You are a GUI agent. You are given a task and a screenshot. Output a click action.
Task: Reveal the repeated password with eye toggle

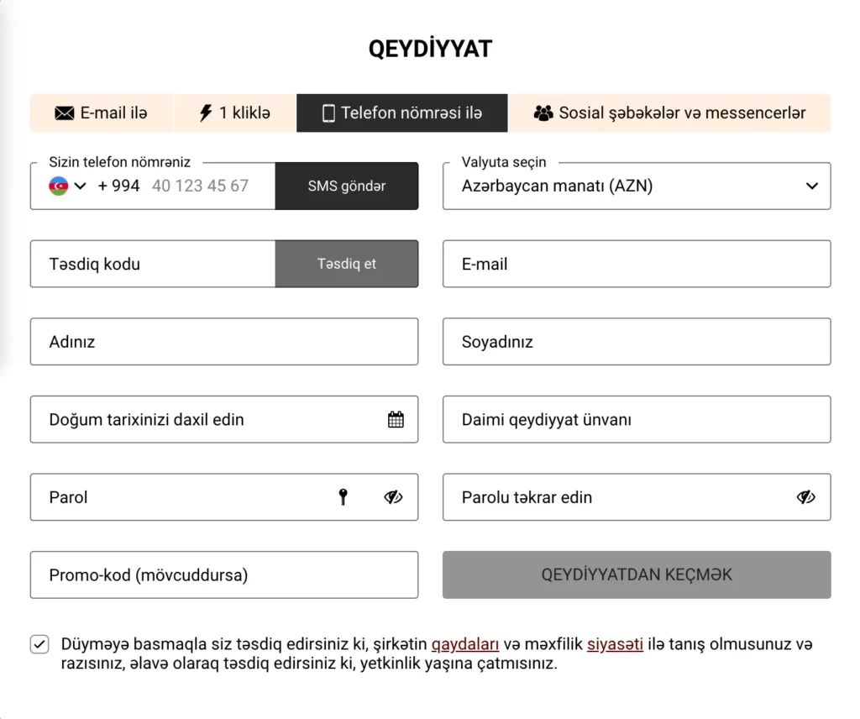click(806, 497)
